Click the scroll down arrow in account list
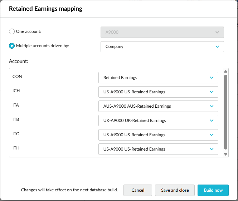 pos(225,154)
